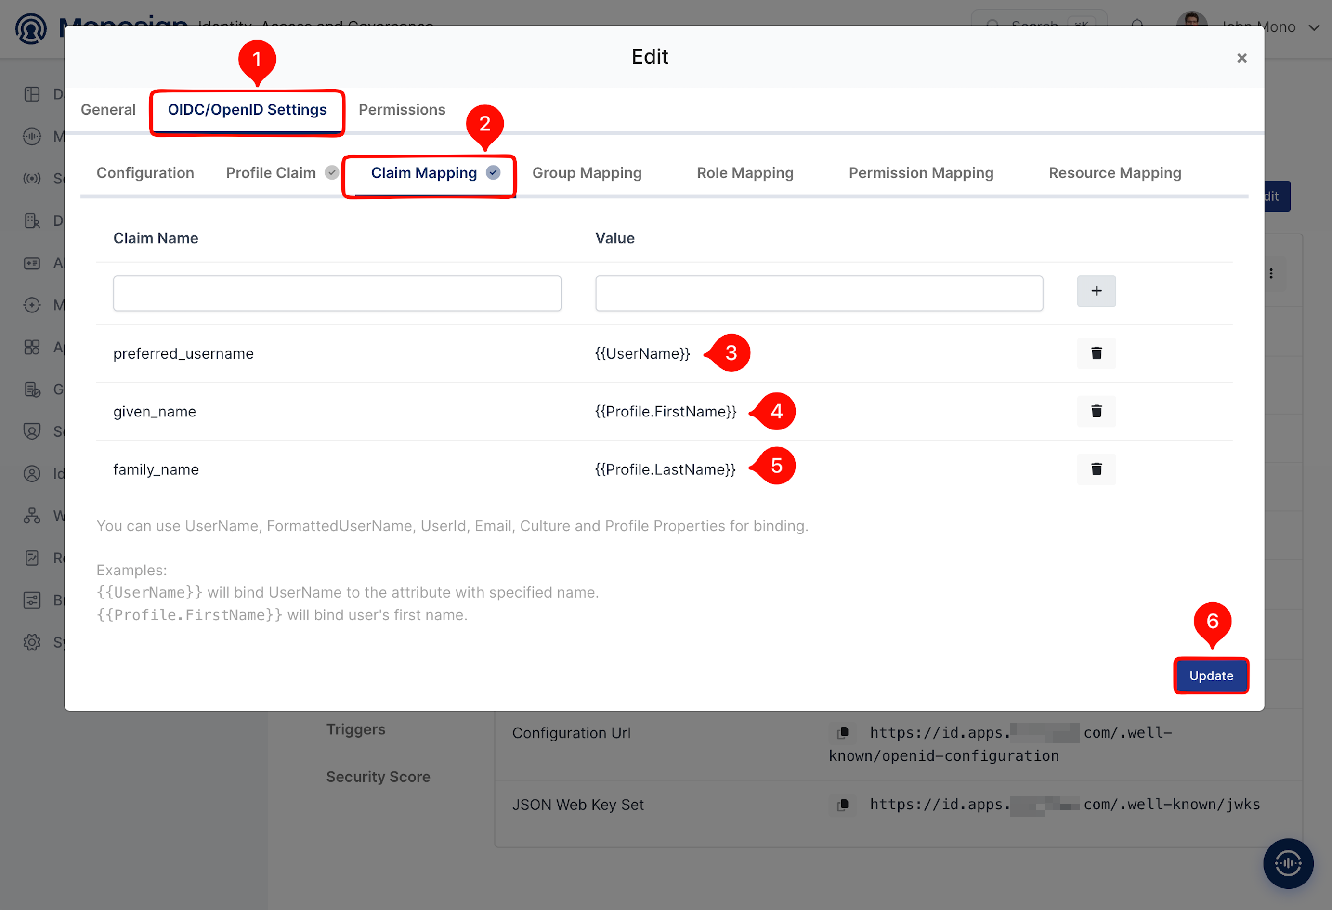Open the branding sliders sidebar icon
The image size is (1332, 910).
[32, 600]
